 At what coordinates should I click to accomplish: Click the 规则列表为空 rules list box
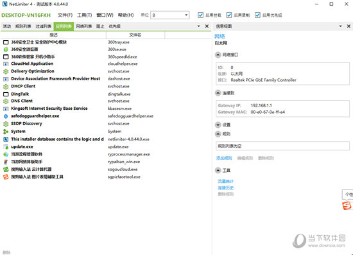tap(282, 146)
